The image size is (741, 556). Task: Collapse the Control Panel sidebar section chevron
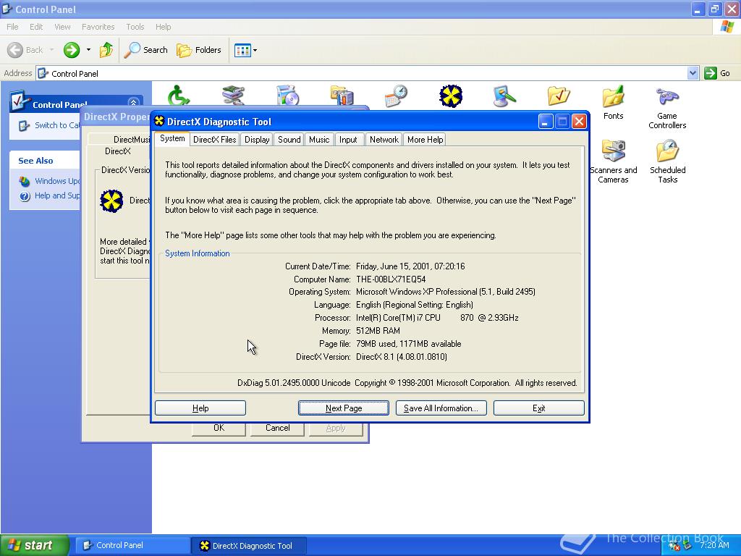(134, 103)
